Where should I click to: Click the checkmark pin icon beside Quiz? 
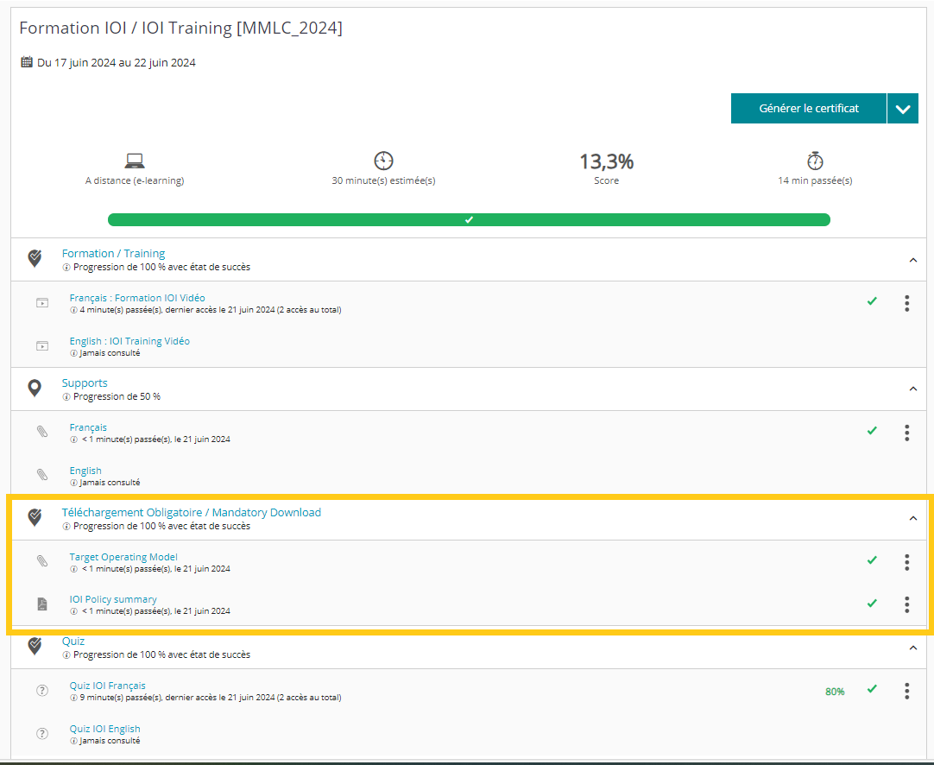[35, 646]
